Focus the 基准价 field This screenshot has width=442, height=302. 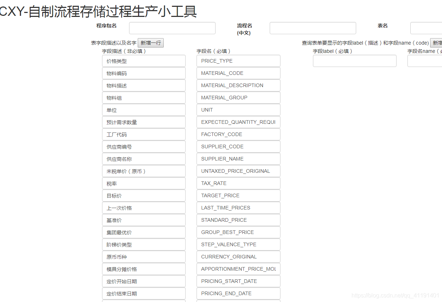144,220
